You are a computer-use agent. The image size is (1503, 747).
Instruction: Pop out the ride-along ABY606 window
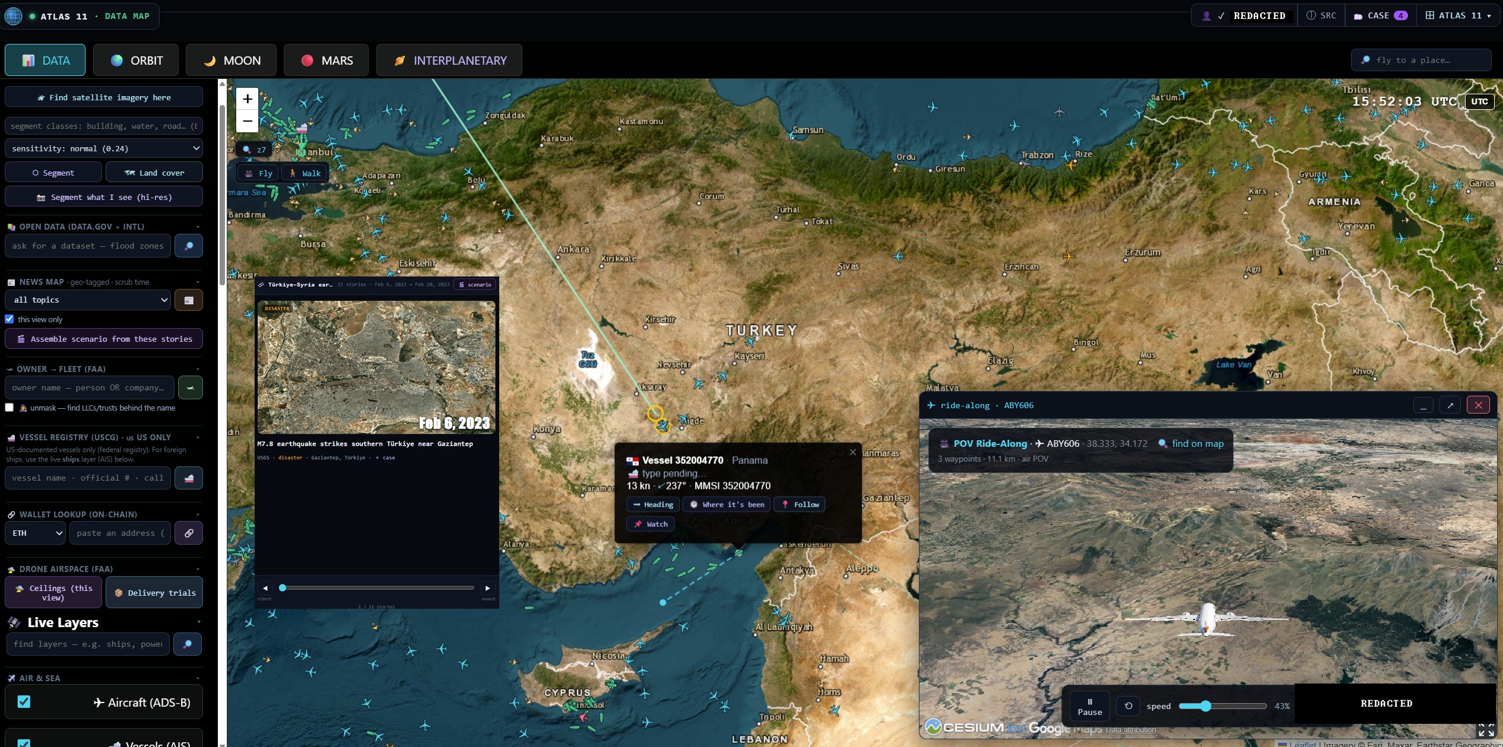(x=1450, y=405)
